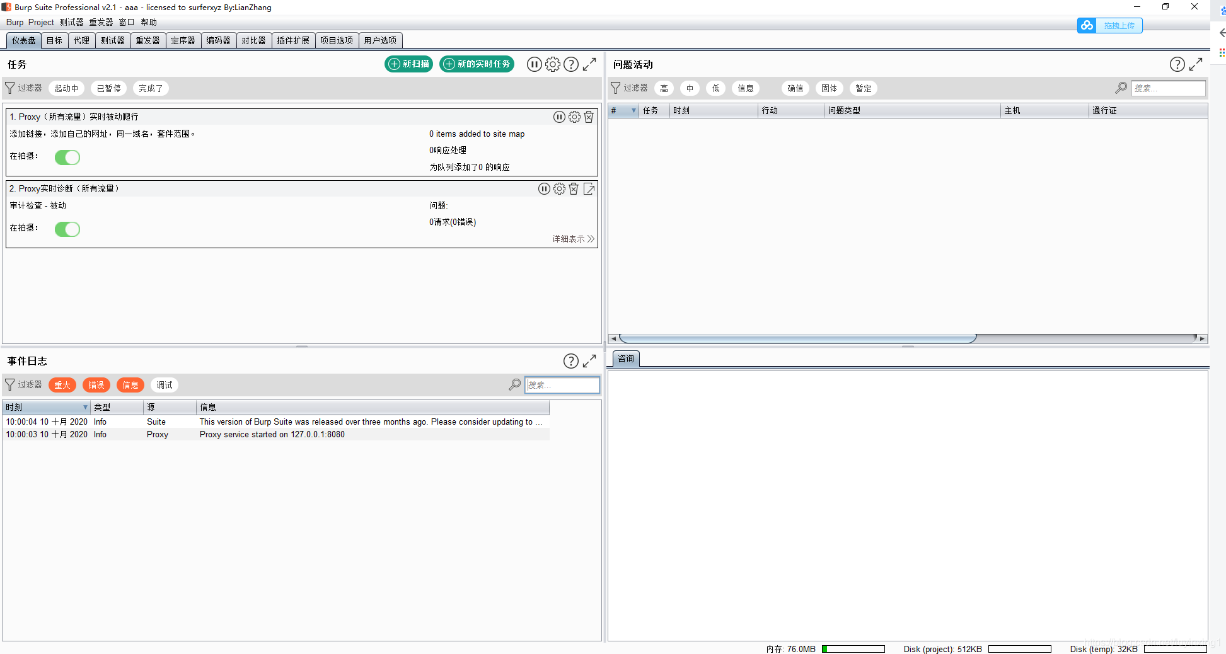Pause task 1 Proxy passive crawl
This screenshot has height=654, width=1226.
click(x=559, y=117)
